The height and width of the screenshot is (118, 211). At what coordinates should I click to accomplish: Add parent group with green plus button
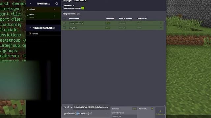[x=83, y=8]
